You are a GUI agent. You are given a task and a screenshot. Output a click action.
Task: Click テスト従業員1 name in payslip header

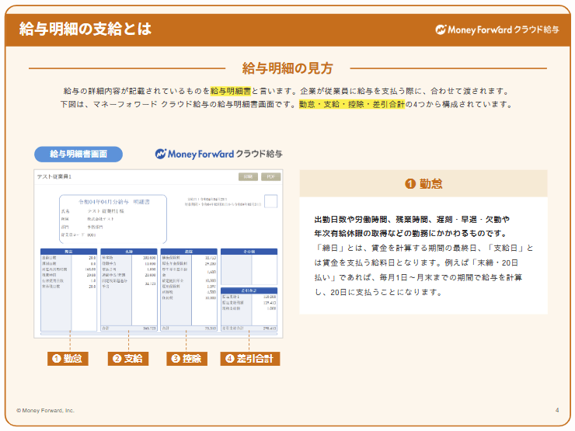[54, 176]
